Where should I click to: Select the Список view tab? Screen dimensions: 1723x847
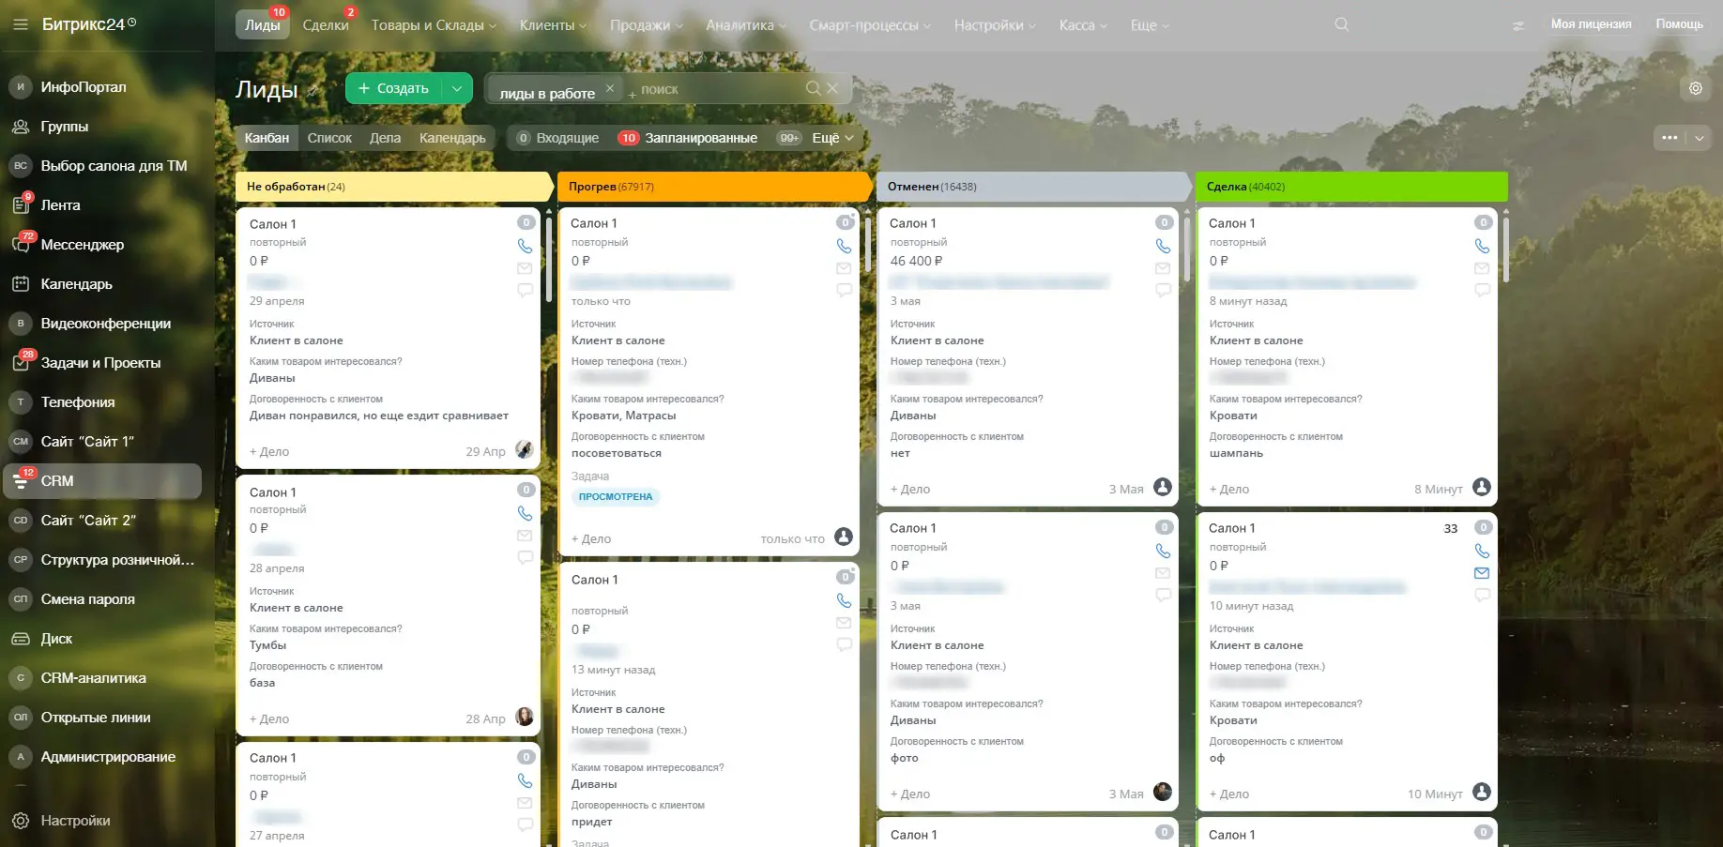[x=329, y=138]
